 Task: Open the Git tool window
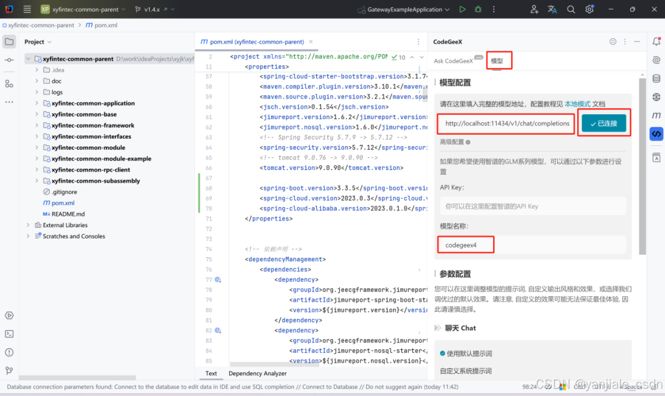click(x=8, y=370)
